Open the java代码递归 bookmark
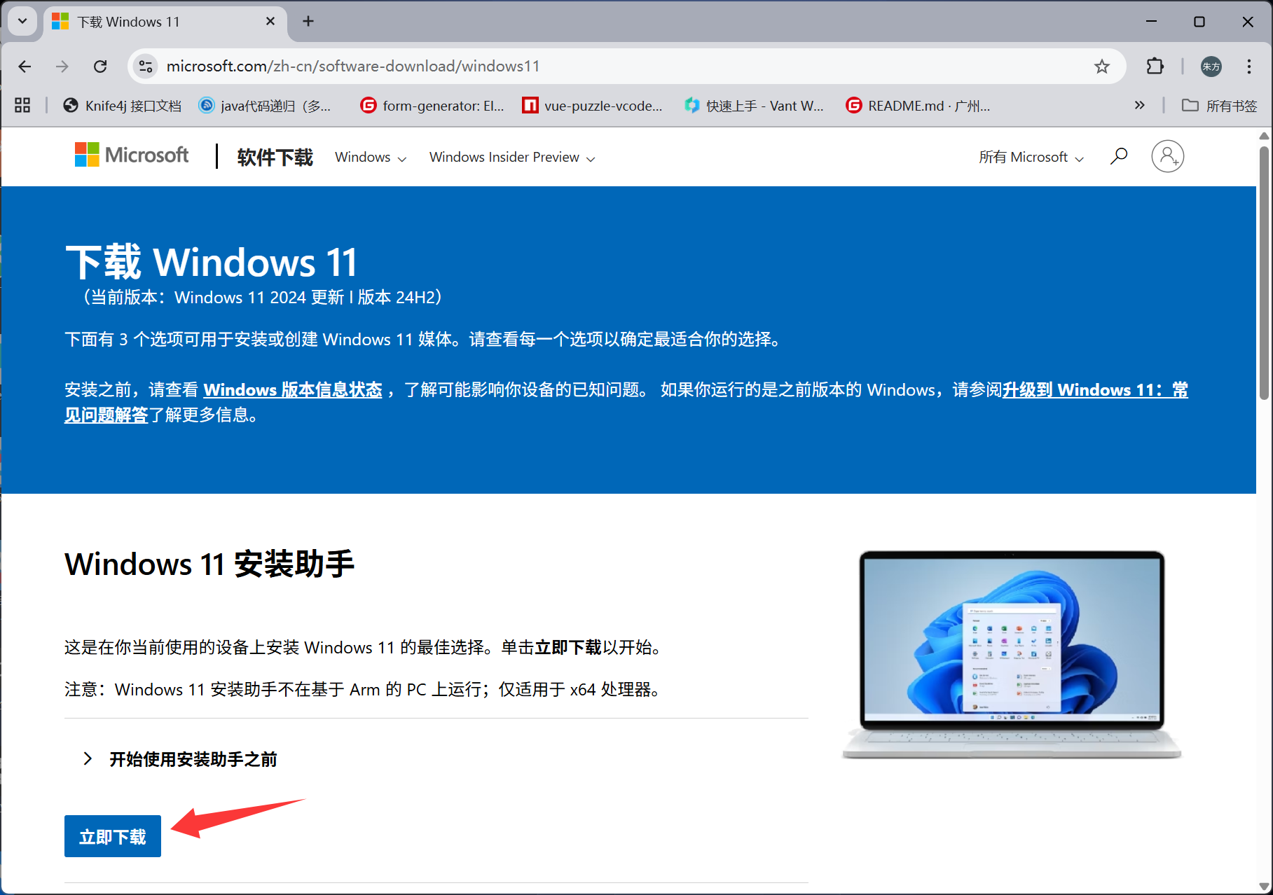Screen dimensions: 1273x895 point(266,106)
